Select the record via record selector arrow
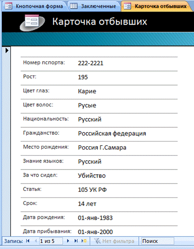The width and height of the screenshot is (194, 249). coord(7,51)
